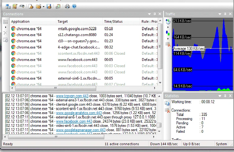Open Name Resolution (.com) settings
234x152 pixels.
[22, 6]
